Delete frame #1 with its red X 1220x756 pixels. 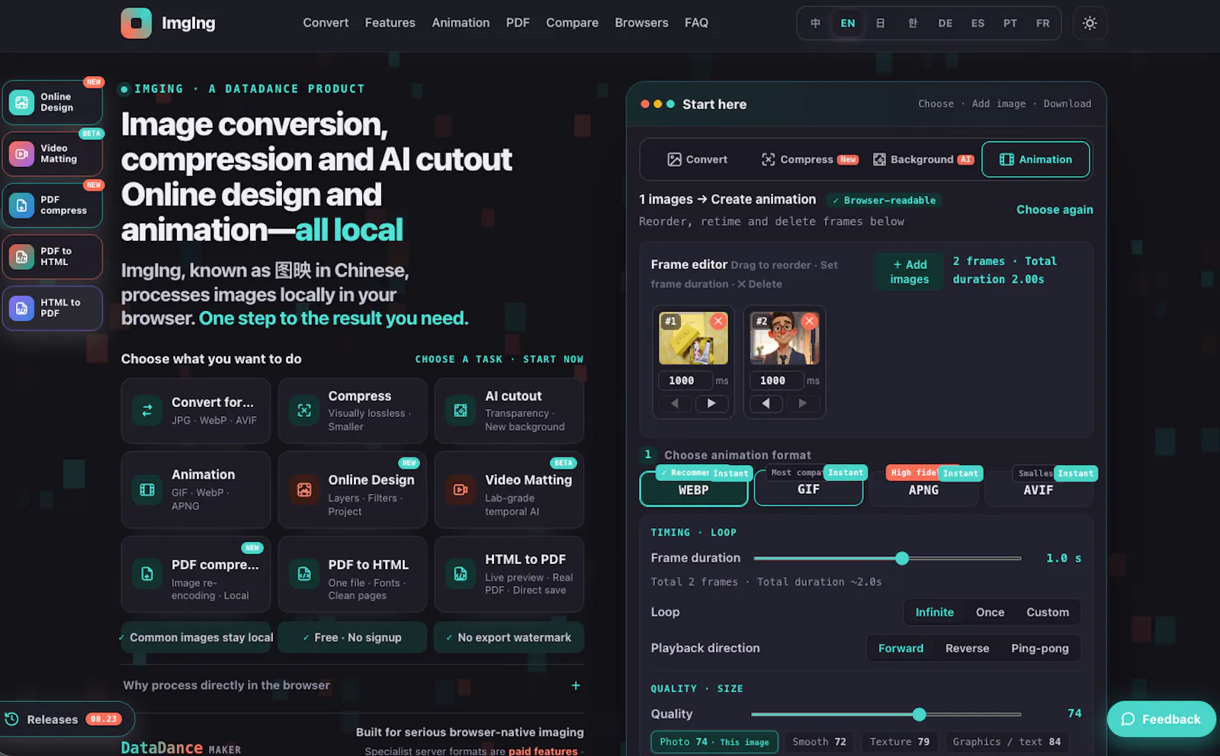click(718, 321)
